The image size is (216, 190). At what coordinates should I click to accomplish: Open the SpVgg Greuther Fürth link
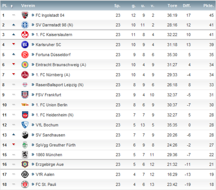[56, 145]
